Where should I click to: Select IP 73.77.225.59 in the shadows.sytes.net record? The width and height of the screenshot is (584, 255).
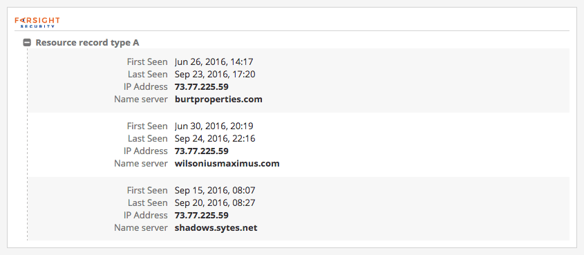click(202, 216)
